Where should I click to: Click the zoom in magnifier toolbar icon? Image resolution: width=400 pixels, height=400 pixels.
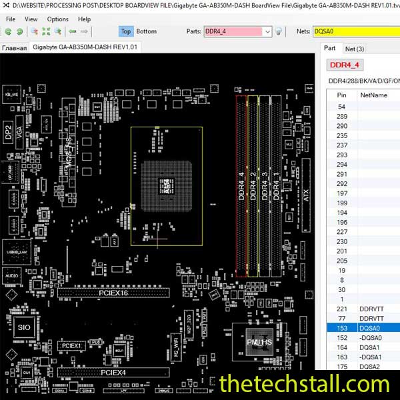(x=58, y=31)
